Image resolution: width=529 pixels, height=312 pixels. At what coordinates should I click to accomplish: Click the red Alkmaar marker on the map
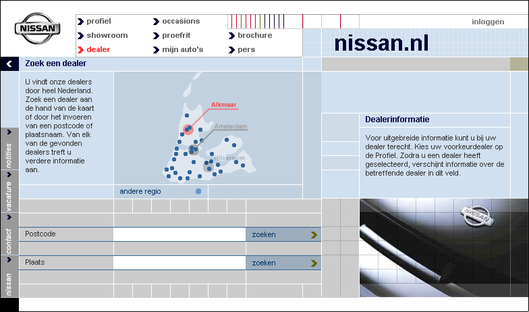(x=188, y=130)
